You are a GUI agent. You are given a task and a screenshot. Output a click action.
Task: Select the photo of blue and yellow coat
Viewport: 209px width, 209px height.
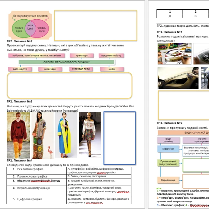tap(66, 135)
